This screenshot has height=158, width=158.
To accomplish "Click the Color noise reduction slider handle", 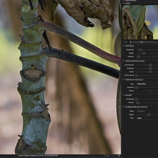I will coord(150,72).
